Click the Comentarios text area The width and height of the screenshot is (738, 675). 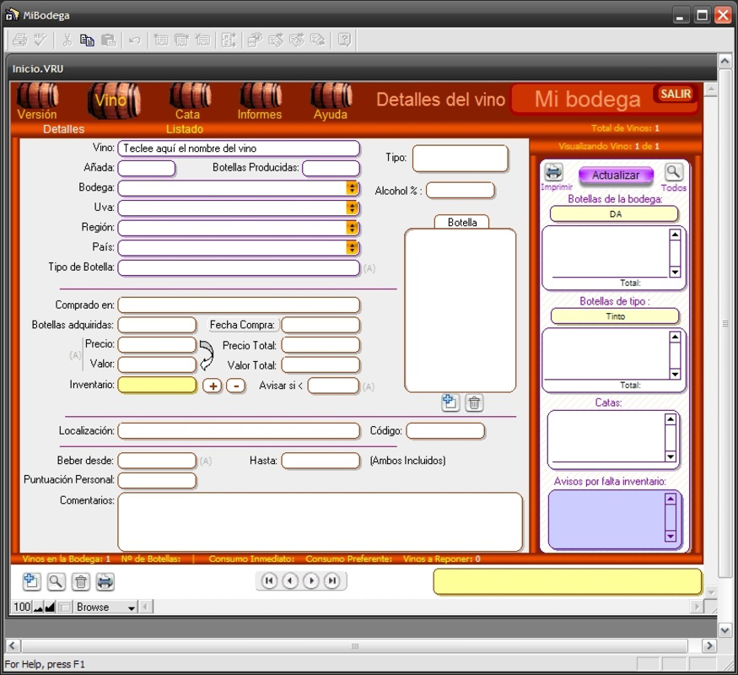pos(320,521)
